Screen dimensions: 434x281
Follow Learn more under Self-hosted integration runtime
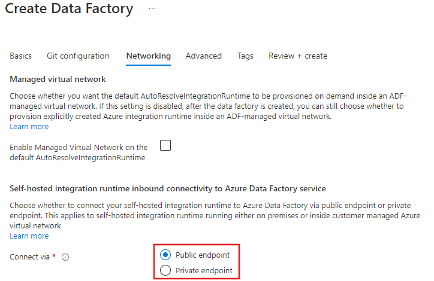[x=29, y=236]
